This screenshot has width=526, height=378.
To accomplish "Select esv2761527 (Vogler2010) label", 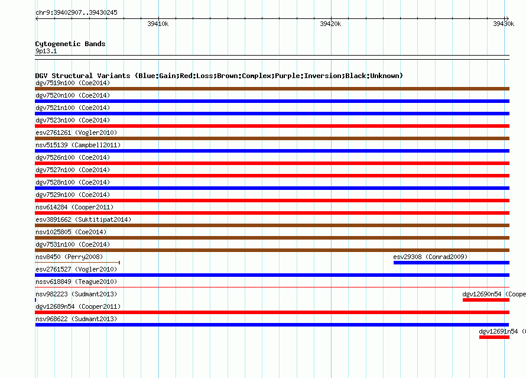I will tap(76, 269).
